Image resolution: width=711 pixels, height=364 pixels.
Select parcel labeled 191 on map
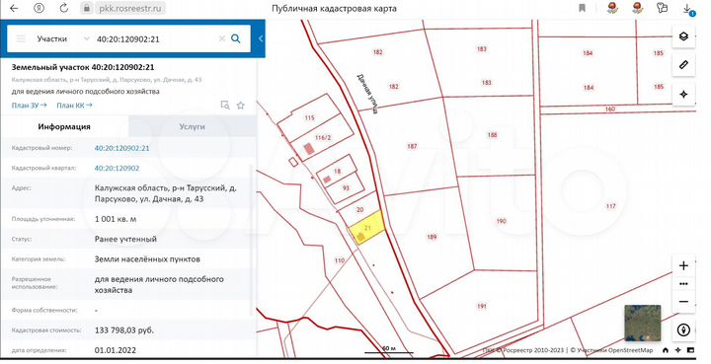tap(482, 306)
